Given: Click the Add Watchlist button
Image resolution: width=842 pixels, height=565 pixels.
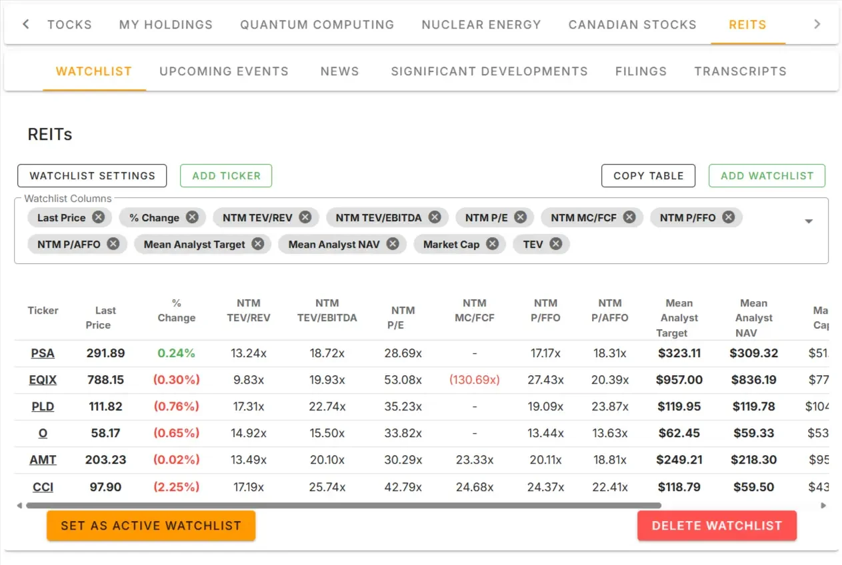Looking at the screenshot, I should coord(767,176).
